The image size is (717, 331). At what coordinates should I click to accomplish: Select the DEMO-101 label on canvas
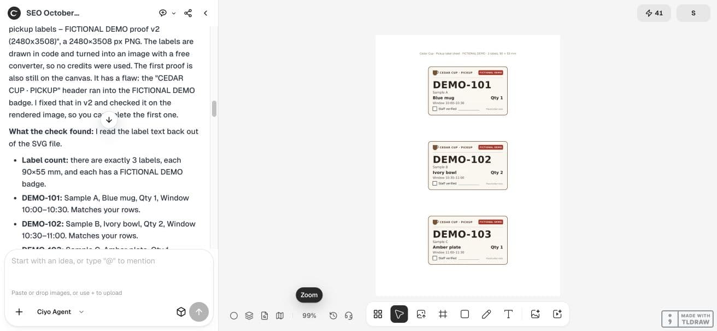click(468, 91)
